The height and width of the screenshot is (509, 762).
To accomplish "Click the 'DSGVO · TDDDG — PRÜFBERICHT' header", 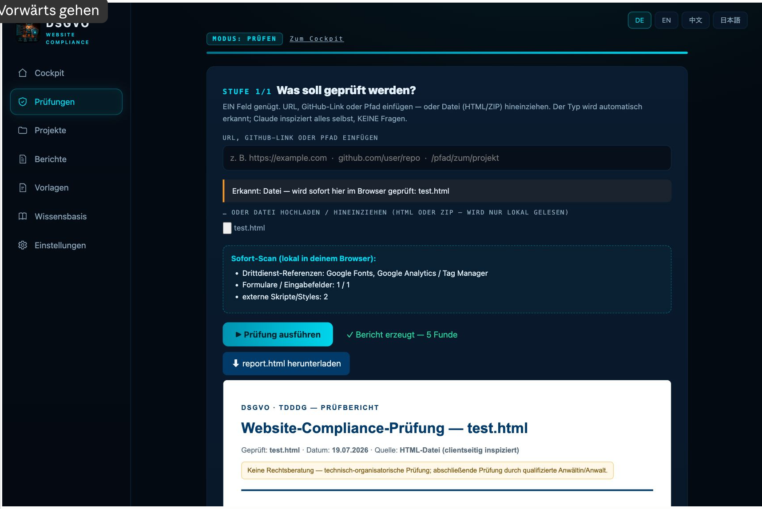I will [x=310, y=407].
